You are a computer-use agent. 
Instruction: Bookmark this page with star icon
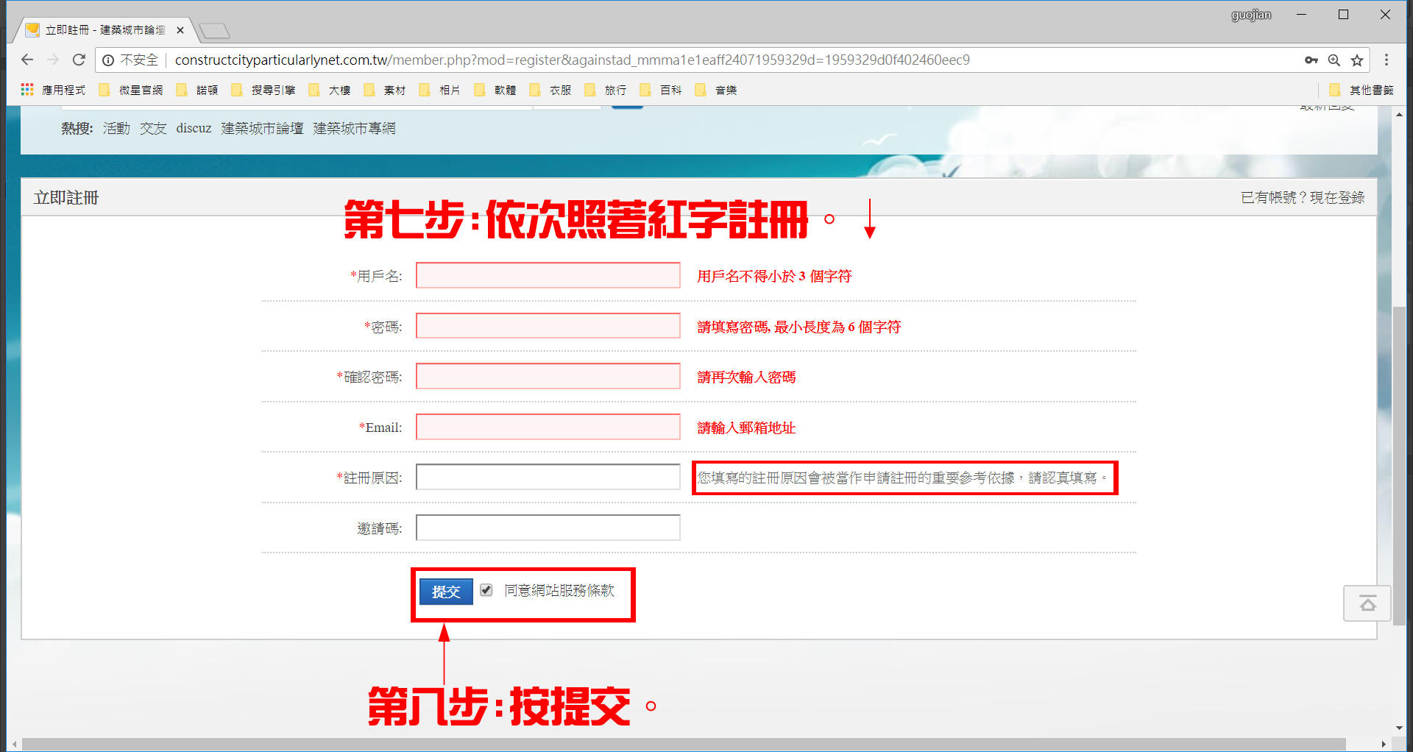tap(1357, 60)
